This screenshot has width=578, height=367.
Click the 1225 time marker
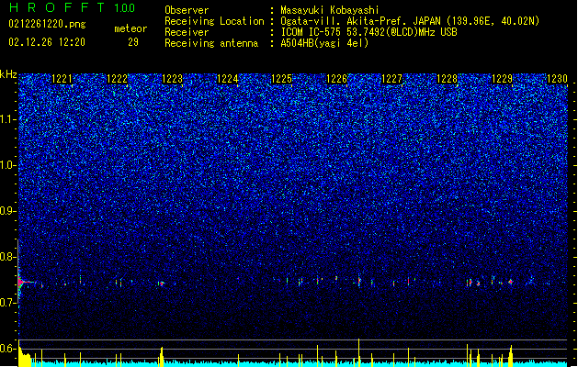point(281,79)
